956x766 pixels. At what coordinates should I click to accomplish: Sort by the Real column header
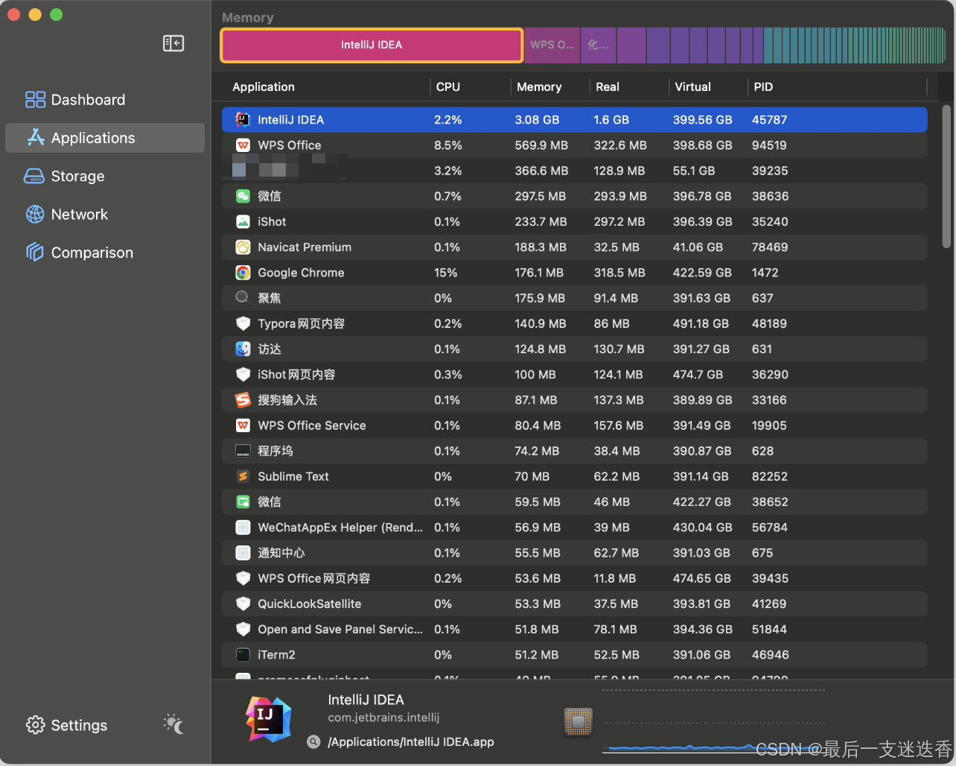point(608,87)
